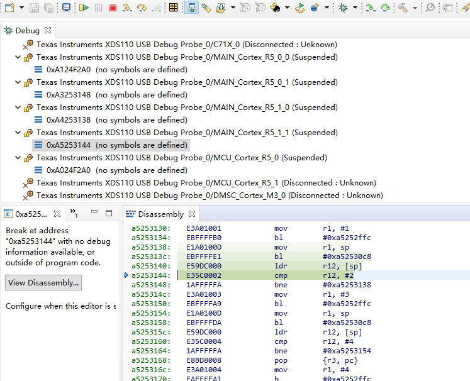Click the 'Configure when this editor is' link
The image size is (470, 381).
pyautogui.click(x=60, y=306)
